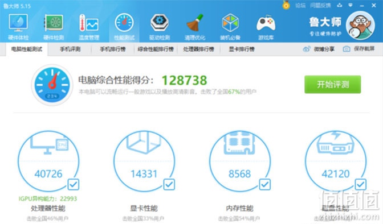
Task: Toggle the 内存性能 test checkbox
Action: click(x=265, y=185)
